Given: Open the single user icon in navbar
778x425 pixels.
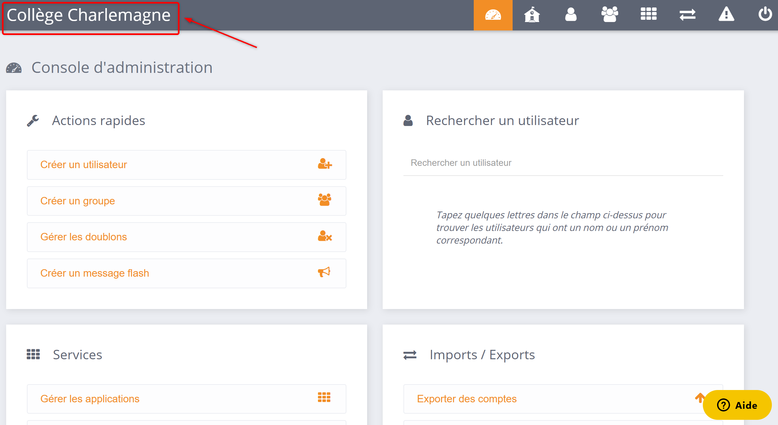Looking at the screenshot, I should point(571,15).
